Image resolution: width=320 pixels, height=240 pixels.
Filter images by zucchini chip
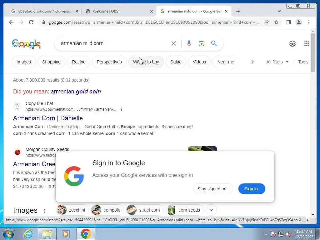coord(72,210)
